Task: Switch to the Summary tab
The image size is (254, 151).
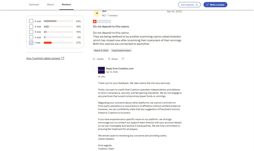Action: click(34, 5)
